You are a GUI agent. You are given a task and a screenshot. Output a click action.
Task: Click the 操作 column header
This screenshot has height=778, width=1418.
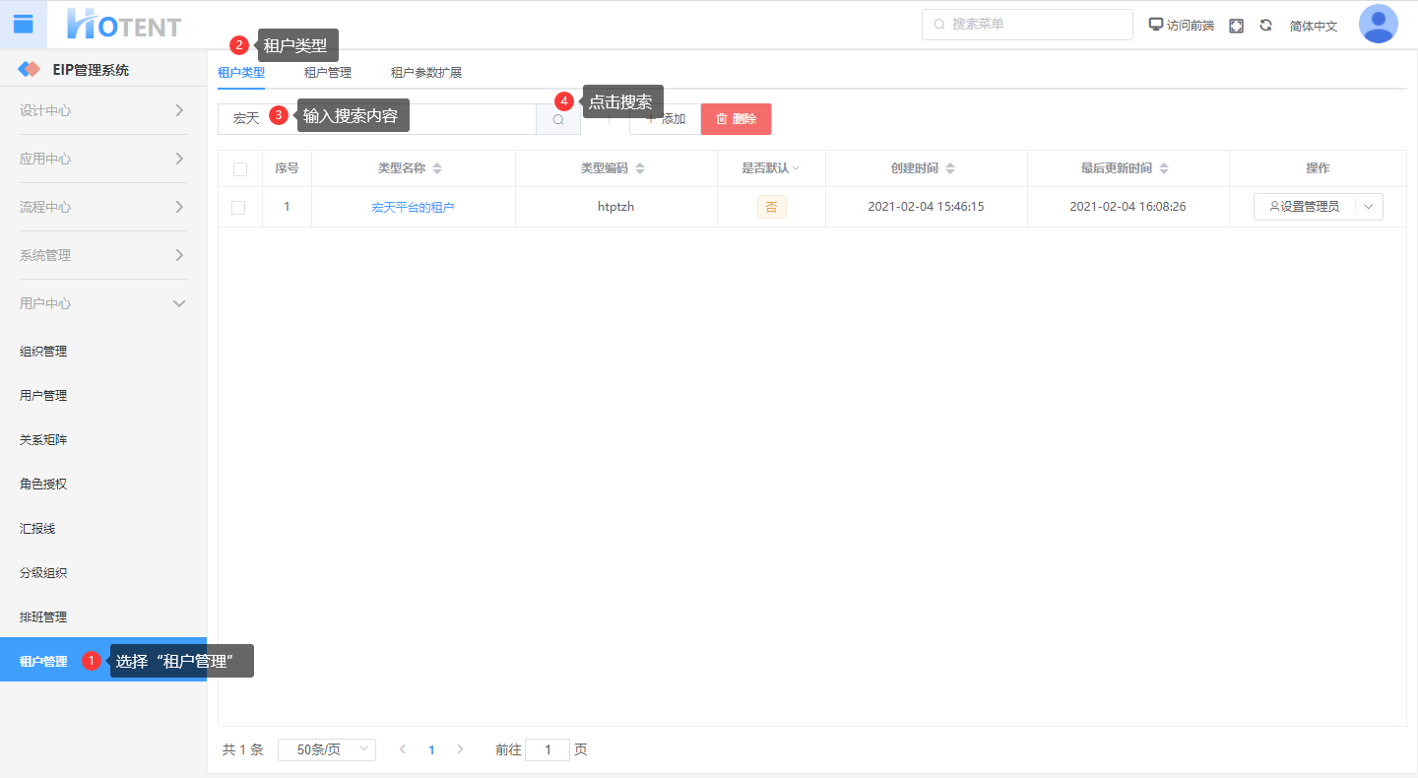click(x=1318, y=168)
